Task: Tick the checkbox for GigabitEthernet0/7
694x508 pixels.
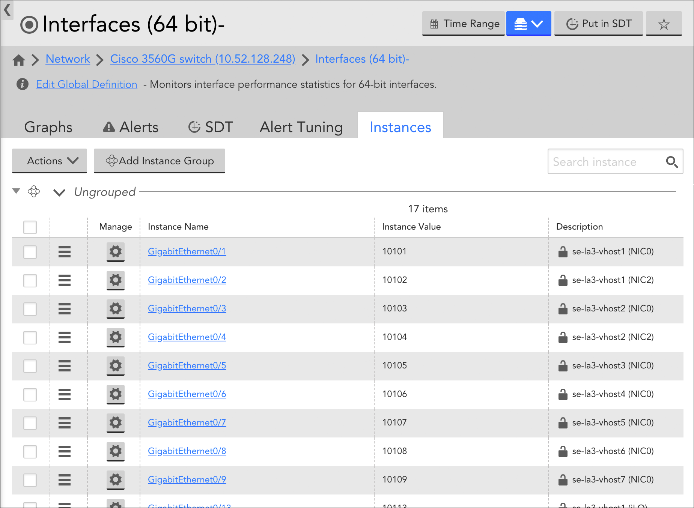Action: [30, 423]
